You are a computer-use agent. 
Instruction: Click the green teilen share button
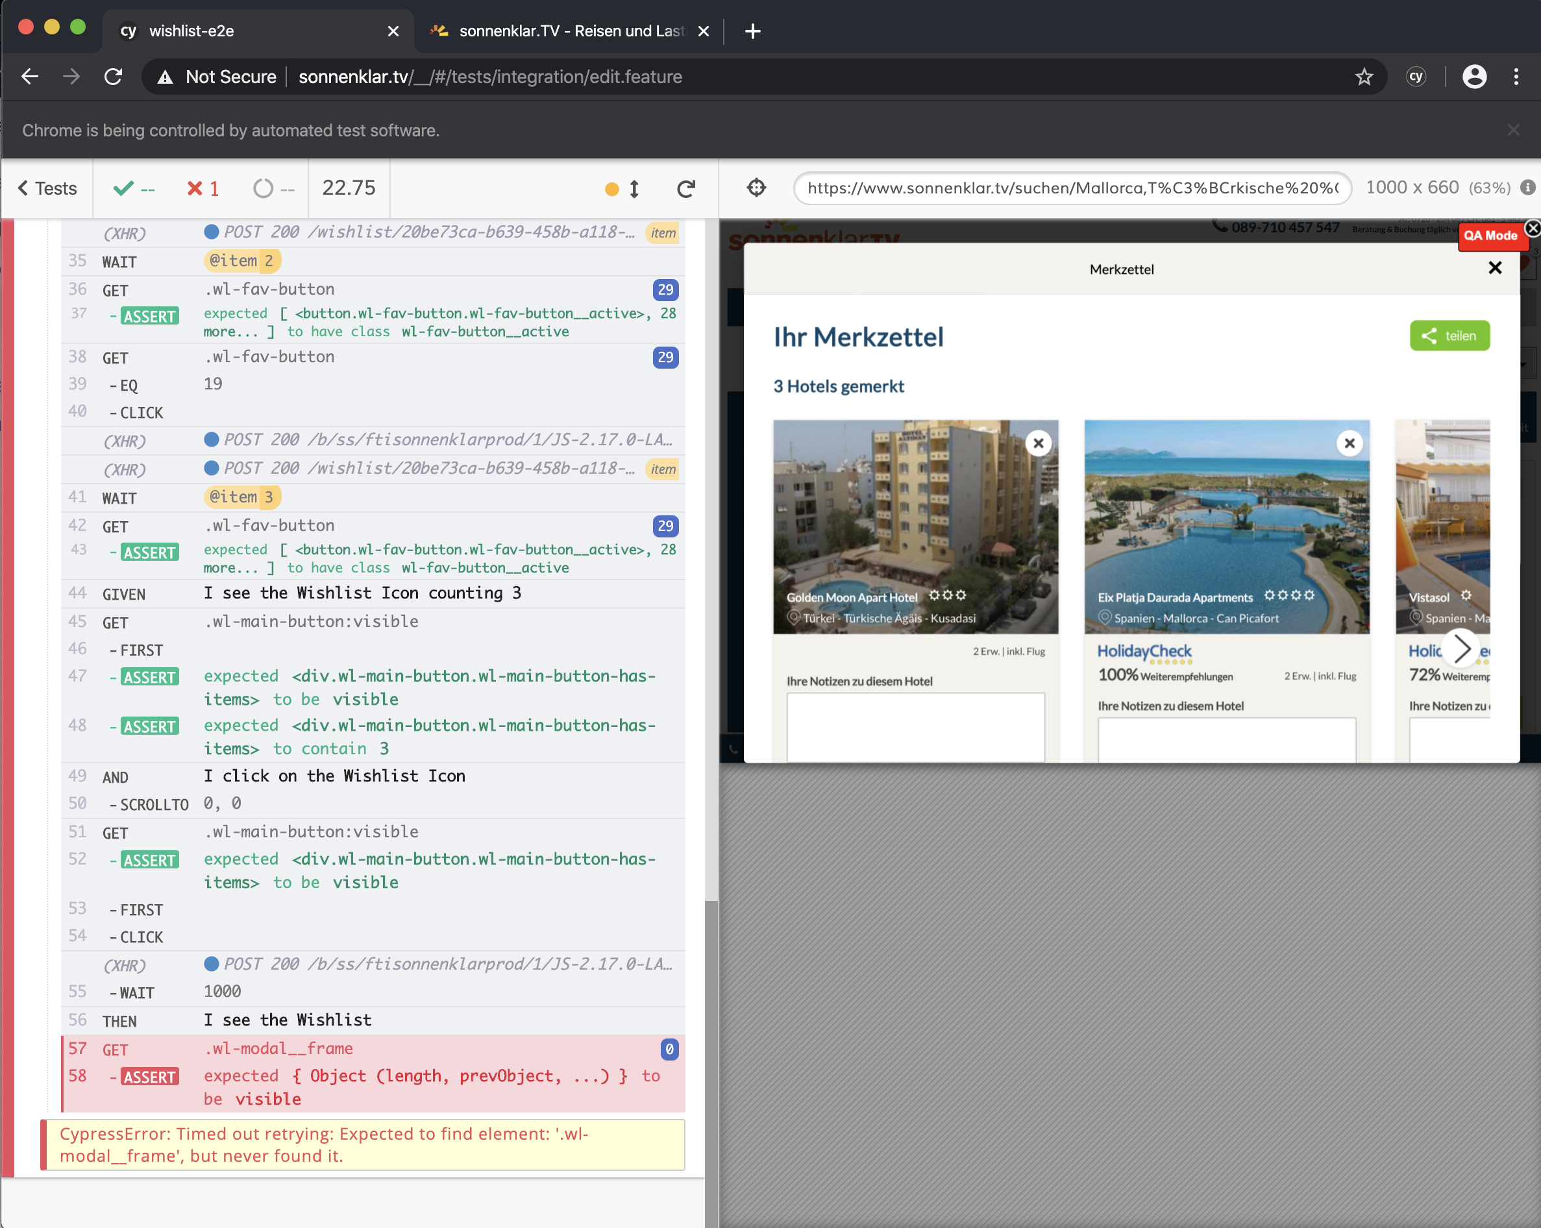click(1449, 336)
